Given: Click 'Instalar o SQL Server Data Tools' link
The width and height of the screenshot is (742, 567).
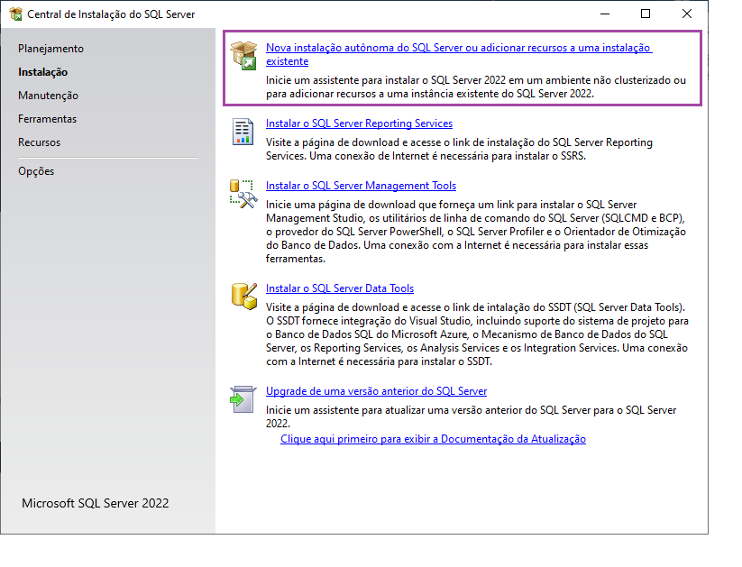Looking at the screenshot, I should (340, 288).
